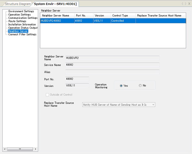The height and width of the screenshot is (154, 192).
Task: Click the tree panel horizontal scrollbar thumb
Action: pyautogui.click(x=20, y=149)
